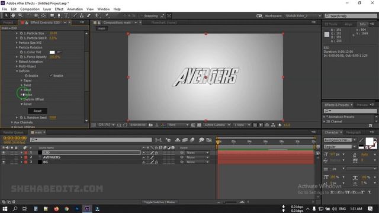Click in the Search Help field
The height and width of the screenshot is (213, 379).
pyautogui.click(x=351, y=16)
